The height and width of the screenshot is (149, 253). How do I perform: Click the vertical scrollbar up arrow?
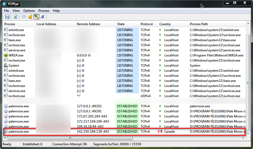click(248, 24)
